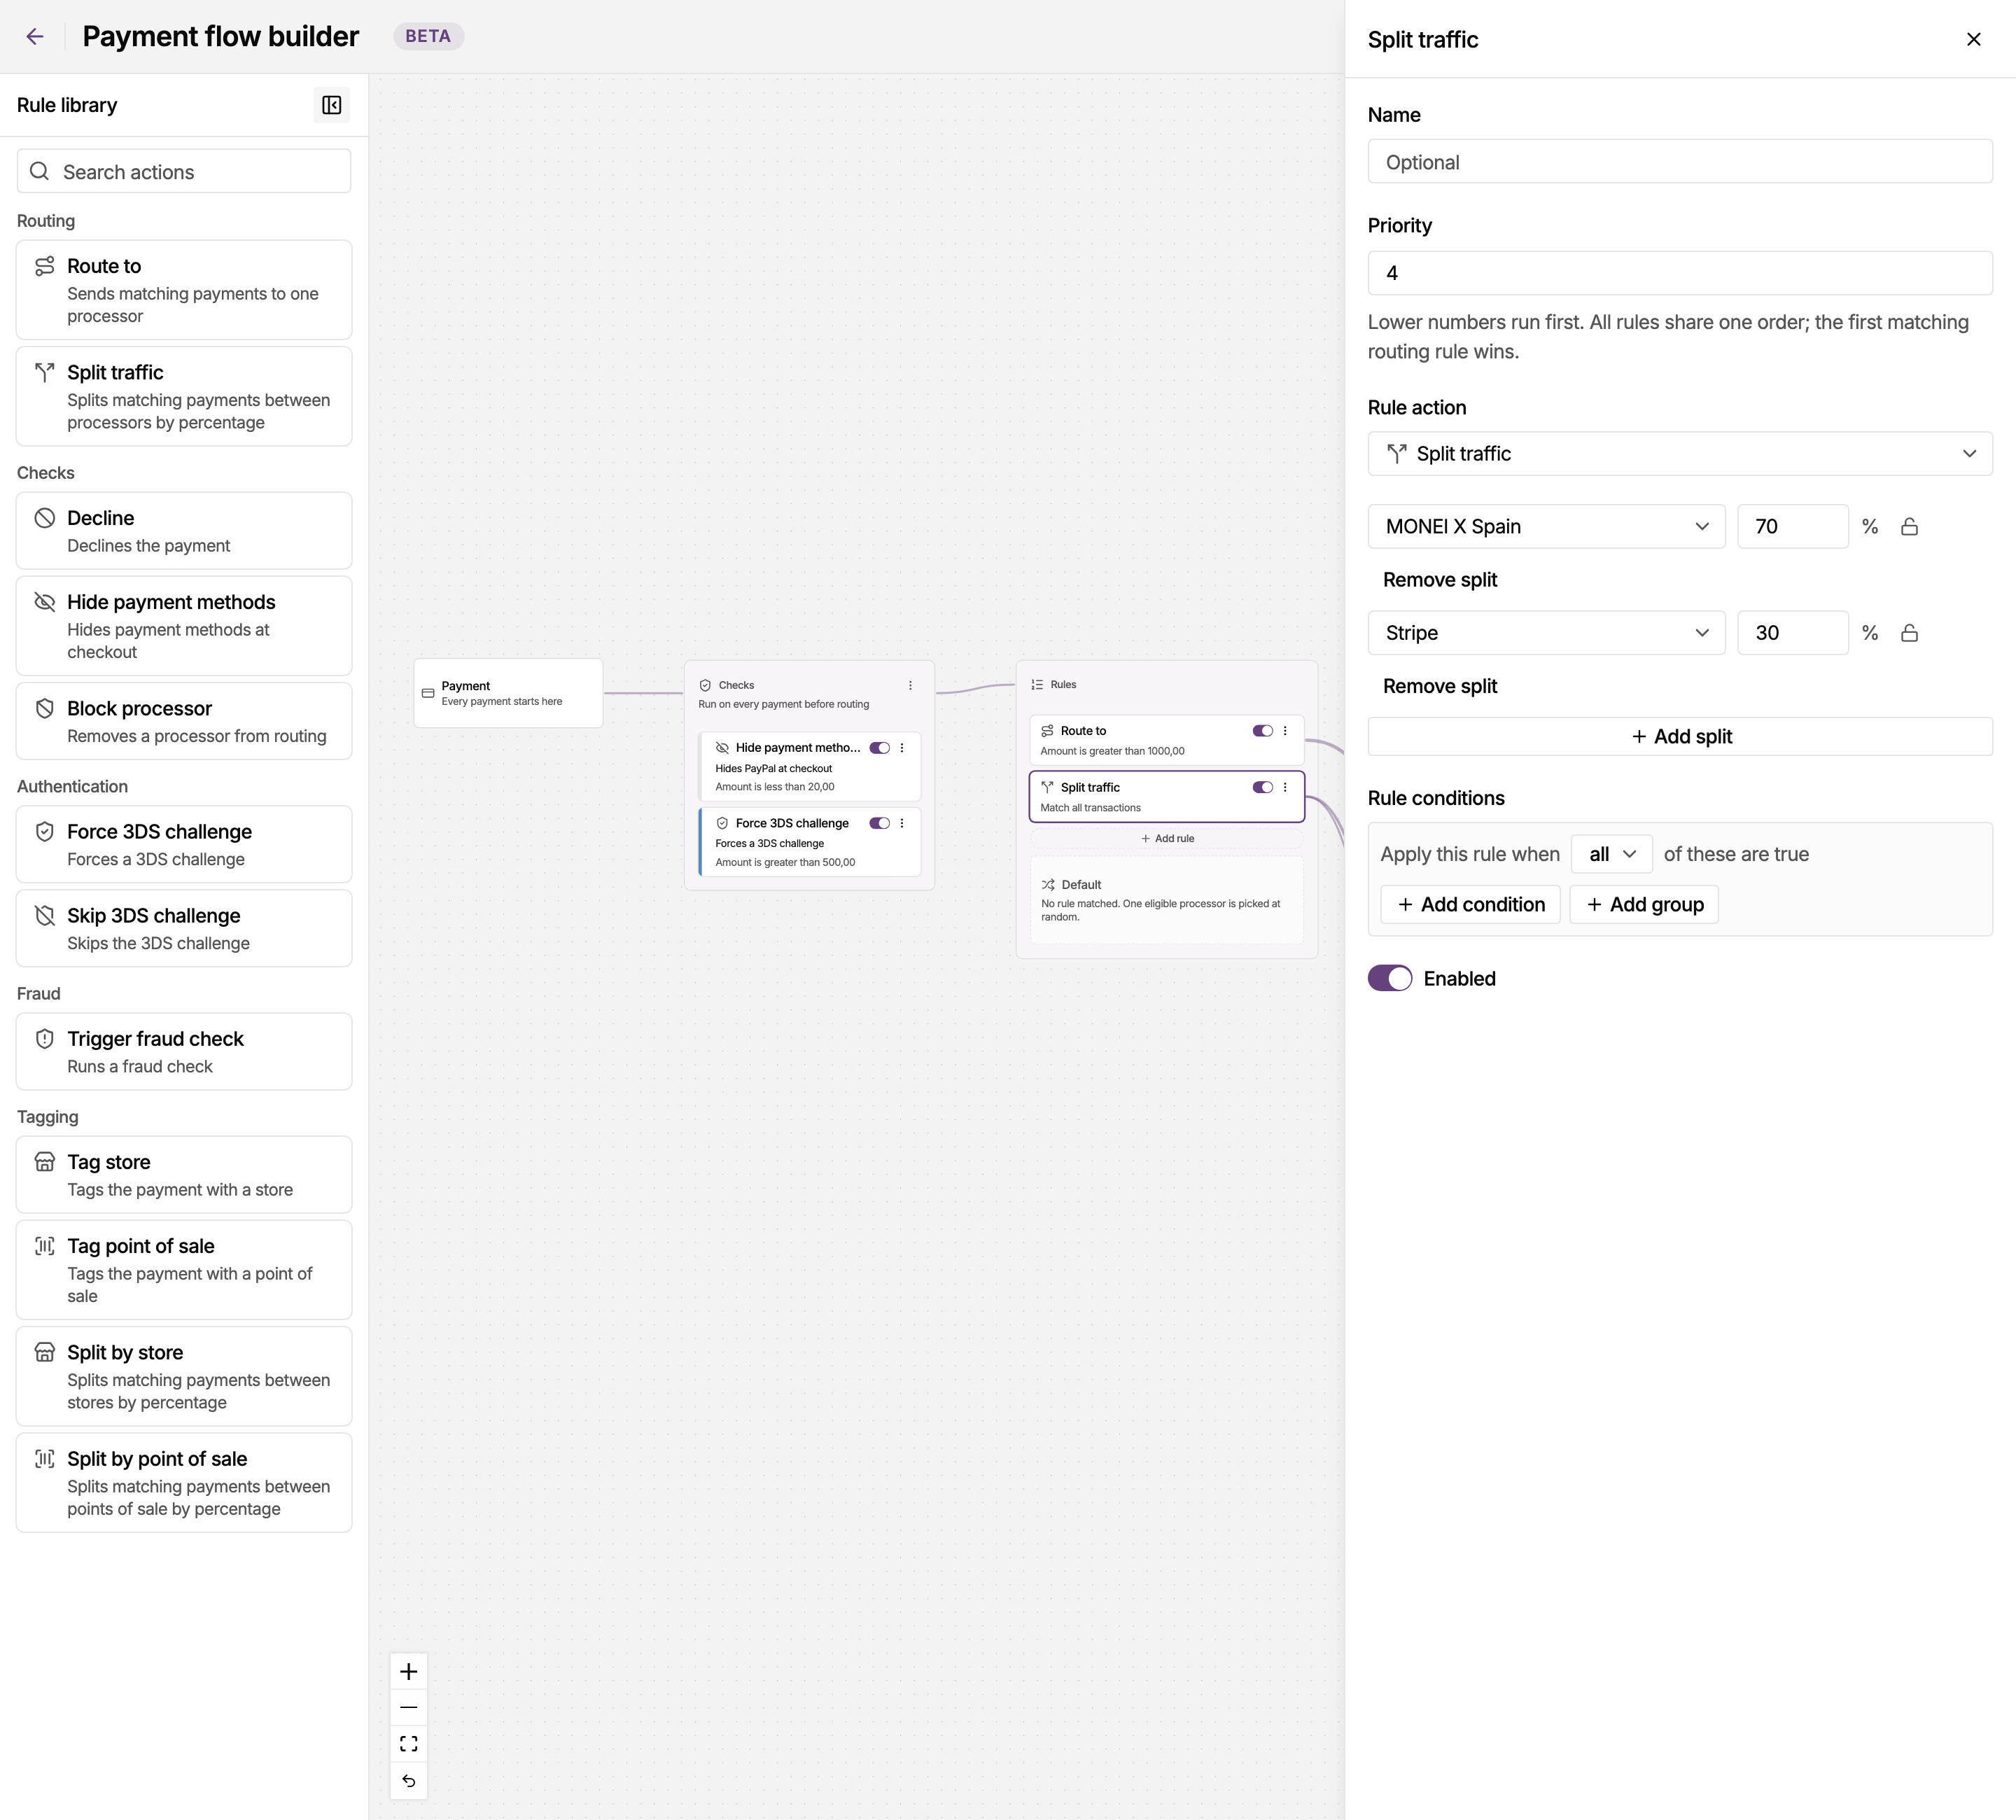Focus the Search actions field
This screenshot has width=2016, height=1820.
pos(184,171)
